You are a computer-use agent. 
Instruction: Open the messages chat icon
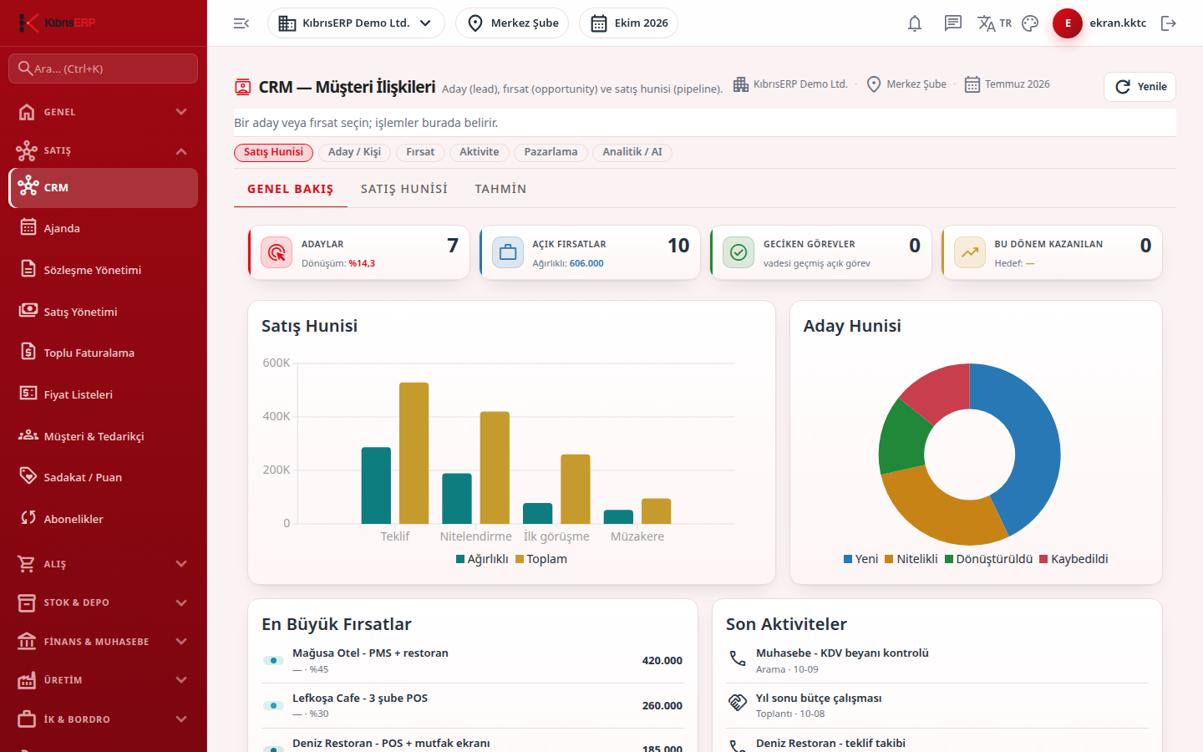click(953, 23)
